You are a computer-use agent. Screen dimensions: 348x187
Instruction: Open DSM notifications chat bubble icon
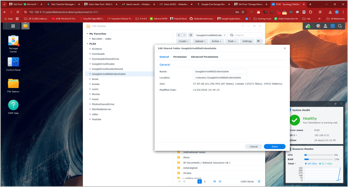pyautogui.click(x=318, y=26)
